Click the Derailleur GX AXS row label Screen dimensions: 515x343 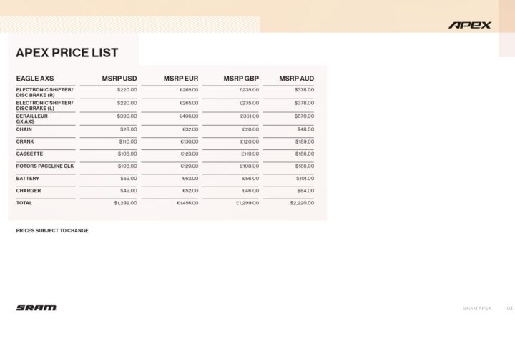31,119
